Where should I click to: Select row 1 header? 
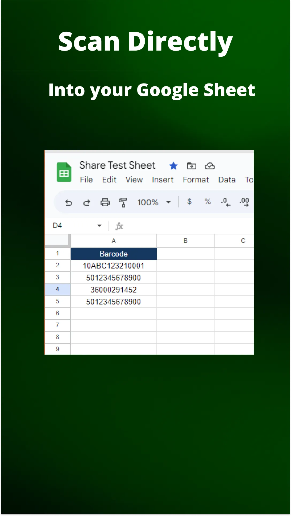(58, 253)
